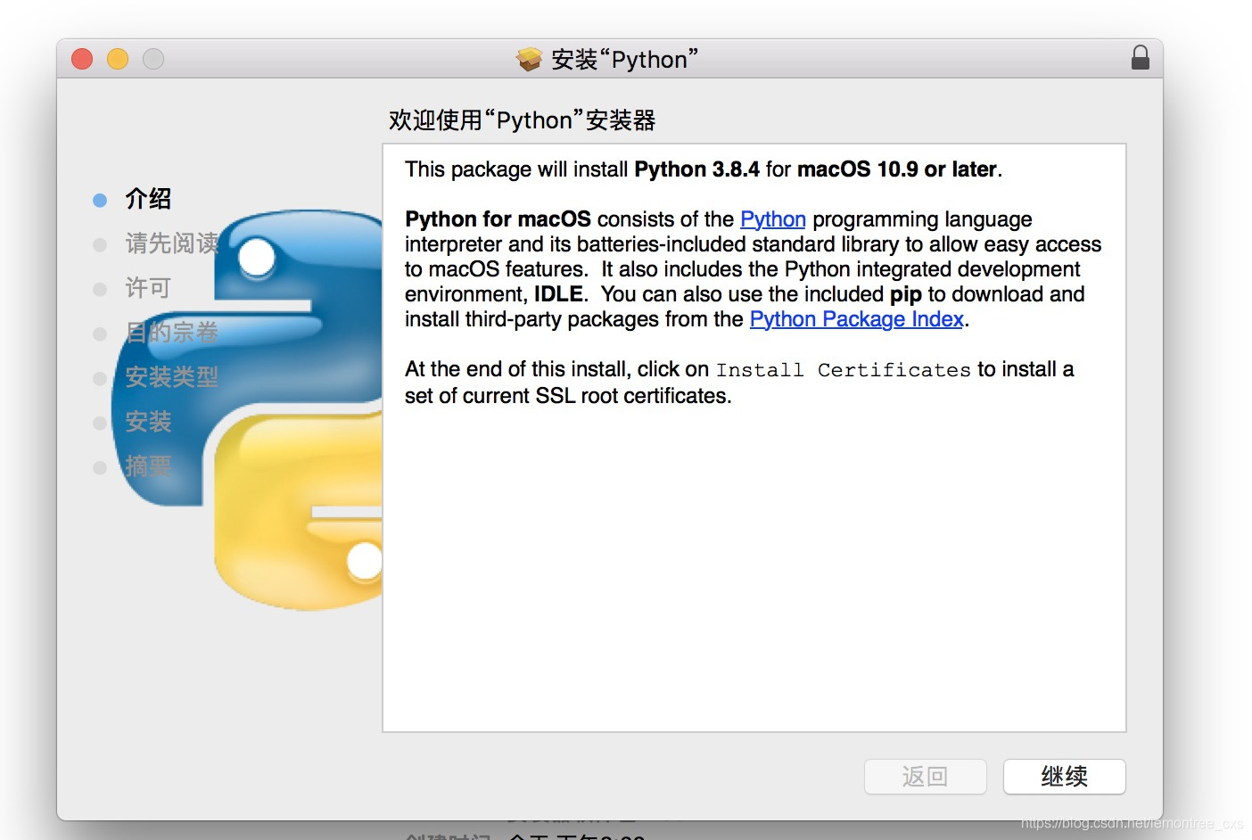Open the Python Package Index link
Viewport: 1252px width, 840px height.
click(855, 319)
